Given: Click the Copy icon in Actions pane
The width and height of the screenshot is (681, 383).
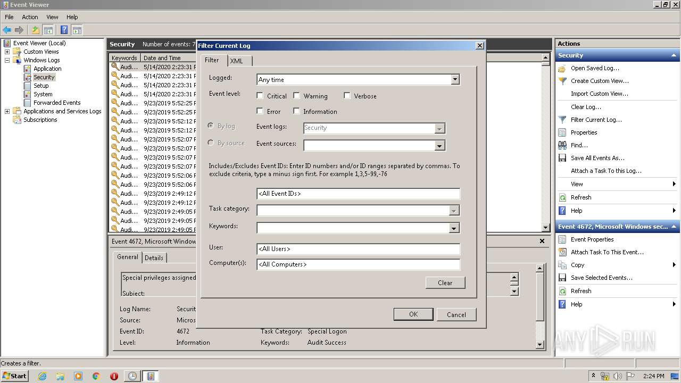Looking at the screenshot, I should point(562,265).
